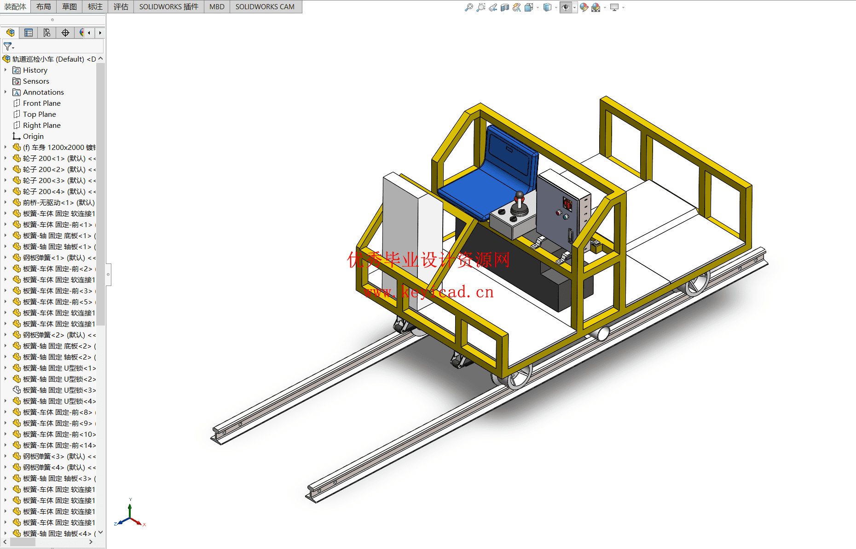Switch to the 评估 tab
The height and width of the screenshot is (549, 856).
pos(121,6)
